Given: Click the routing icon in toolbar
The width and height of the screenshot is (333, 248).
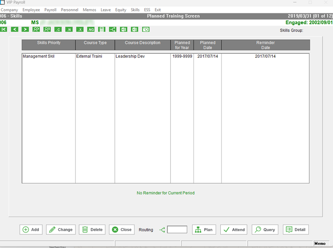Looking at the screenshot, I should click(113, 29).
